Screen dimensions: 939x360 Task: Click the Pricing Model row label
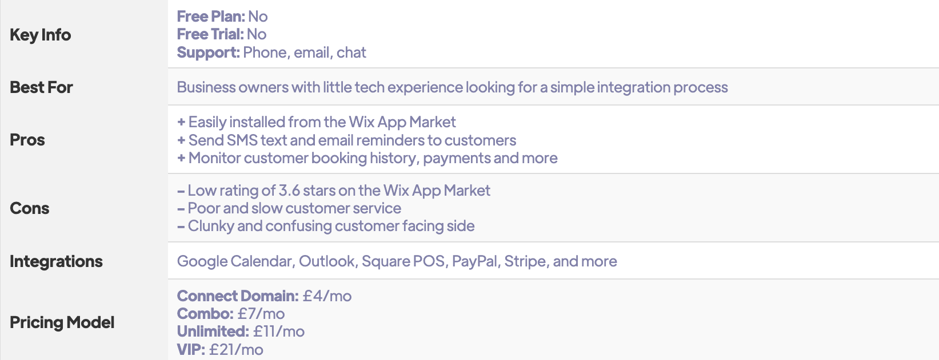click(x=62, y=322)
